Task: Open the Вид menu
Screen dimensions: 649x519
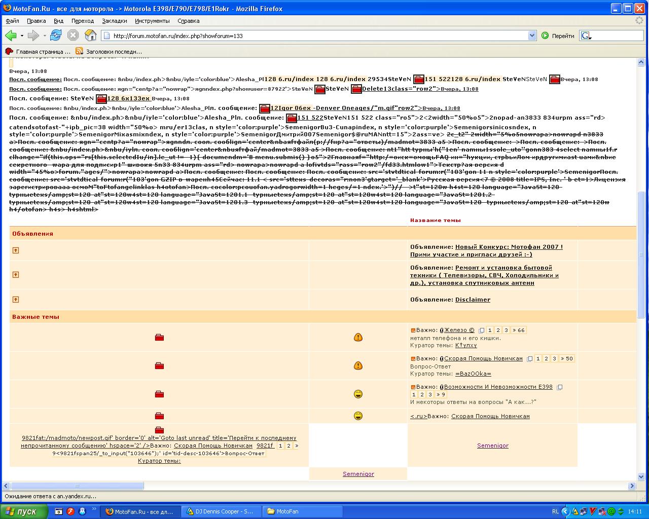Action: [58, 21]
